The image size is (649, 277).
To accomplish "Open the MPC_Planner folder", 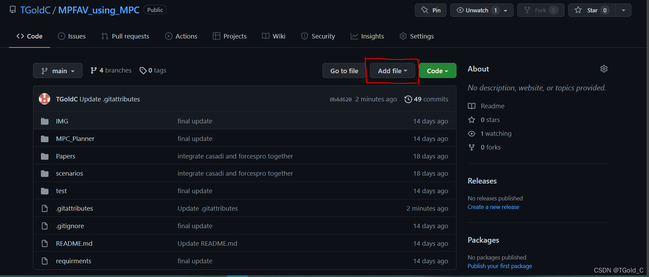I will [75, 138].
